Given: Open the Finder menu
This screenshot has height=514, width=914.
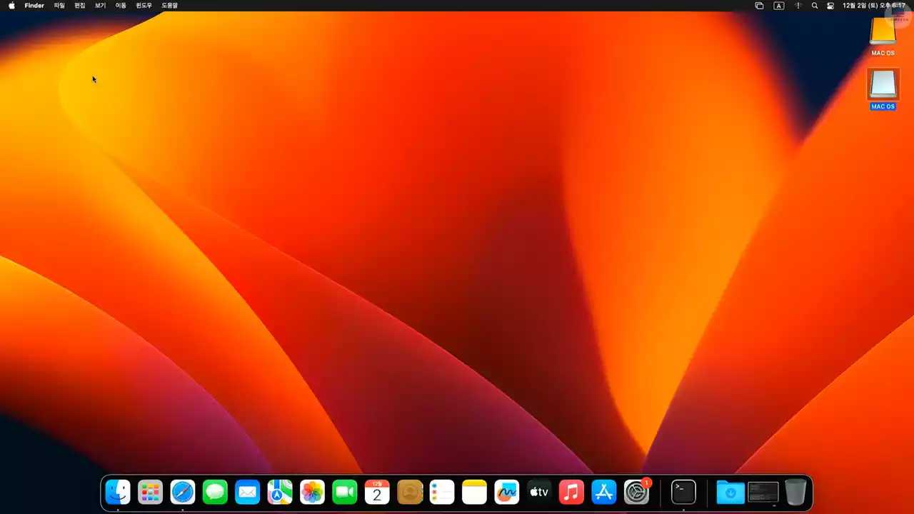Looking at the screenshot, I should (34, 5).
